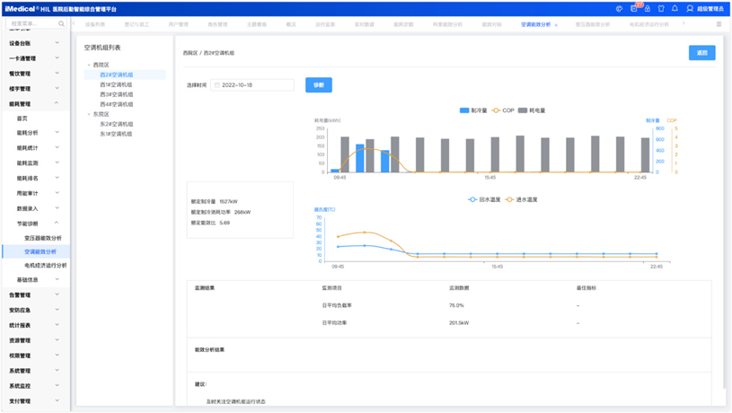Open 首页 under 能耗管理
Viewport: 732px width, 413px height.
[22, 119]
